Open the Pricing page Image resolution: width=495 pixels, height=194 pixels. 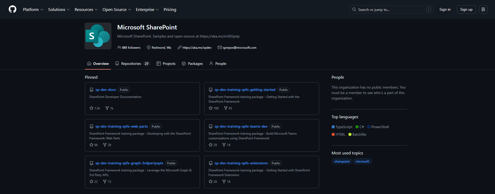pos(170,9)
